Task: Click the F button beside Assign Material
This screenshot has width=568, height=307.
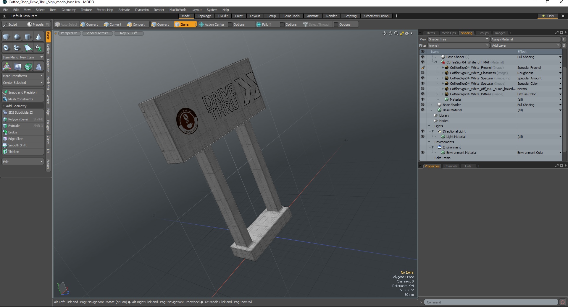Action: [564, 39]
